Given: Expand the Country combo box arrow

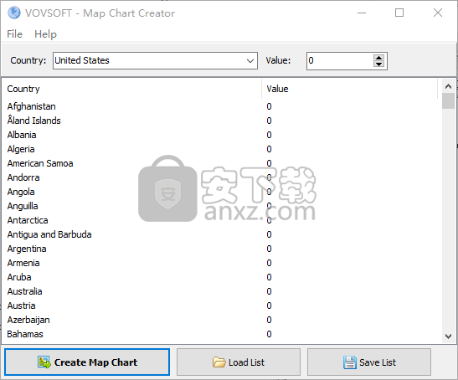Looking at the screenshot, I should (x=250, y=61).
